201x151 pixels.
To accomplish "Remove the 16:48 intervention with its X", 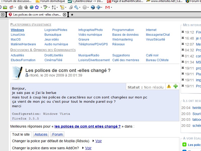I will coord(183,38).
